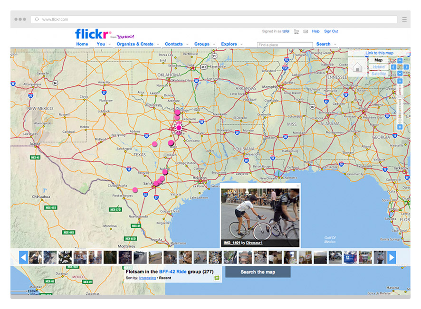Expand the Contacts dropdown arrow
421x309 pixels.
[x=187, y=45]
